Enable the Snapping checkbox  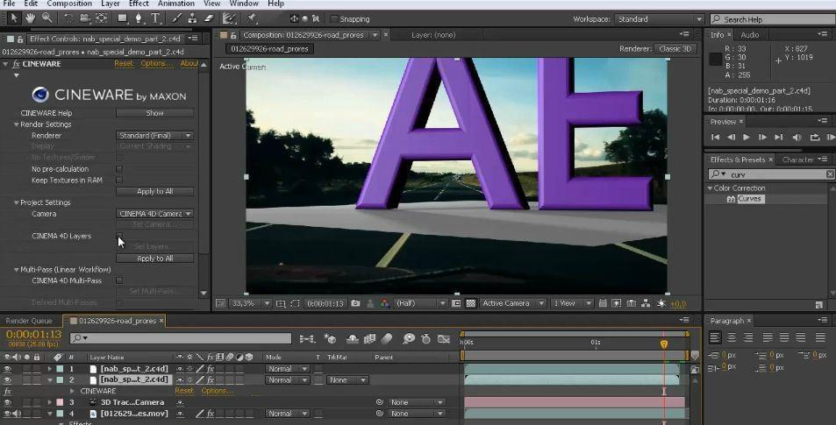point(334,19)
